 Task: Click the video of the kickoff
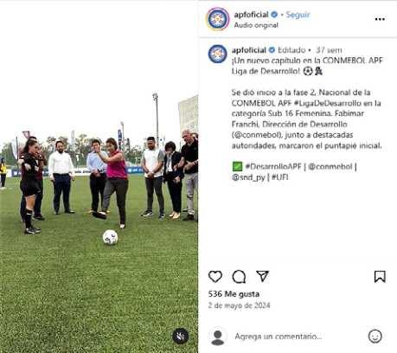pos(99,176)
